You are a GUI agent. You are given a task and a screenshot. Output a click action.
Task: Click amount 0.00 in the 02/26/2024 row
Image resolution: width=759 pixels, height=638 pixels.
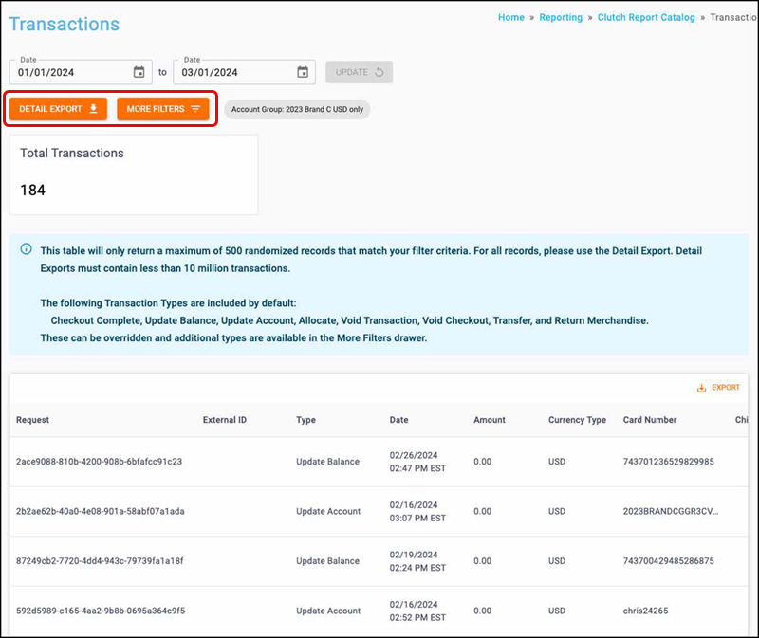point(482,462)
